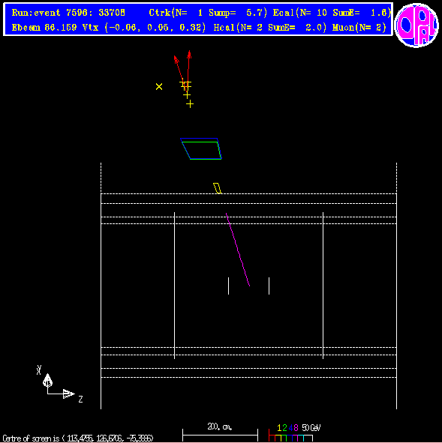Click the yellow X marker
This screenshot has width=442, height=443.
tap(159, 86)
